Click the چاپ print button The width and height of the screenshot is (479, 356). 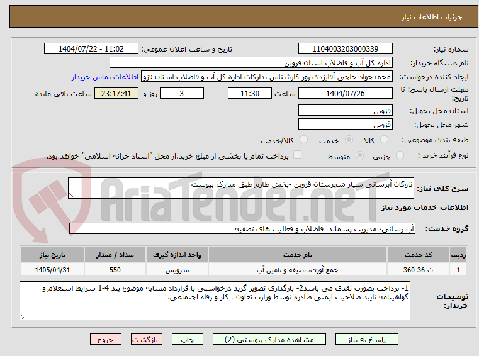point(188,339)
